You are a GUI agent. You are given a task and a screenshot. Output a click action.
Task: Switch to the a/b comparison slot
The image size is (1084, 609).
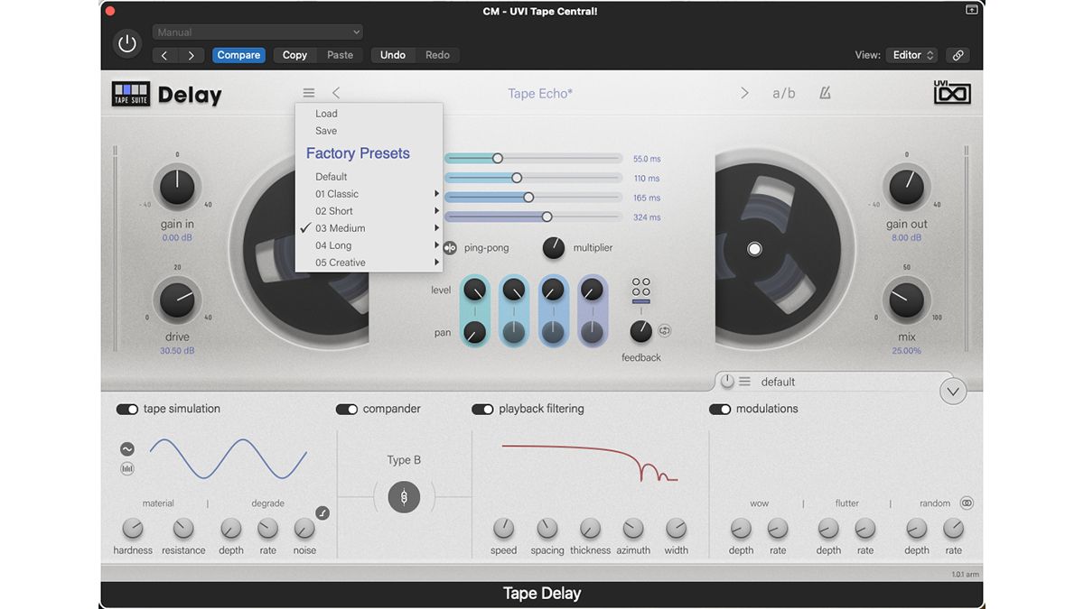(784, 92)
